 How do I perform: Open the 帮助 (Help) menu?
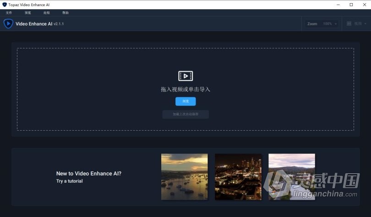point(65,13)
